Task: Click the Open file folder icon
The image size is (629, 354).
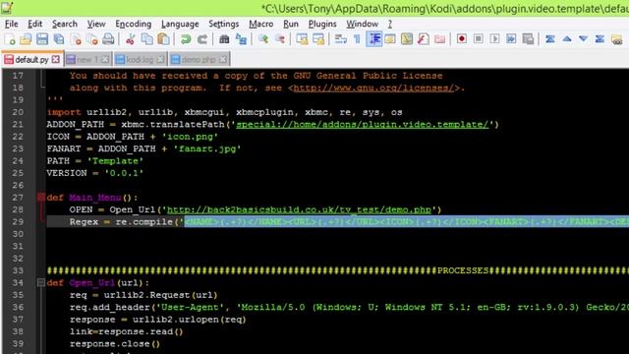Action: click(26, 39)
